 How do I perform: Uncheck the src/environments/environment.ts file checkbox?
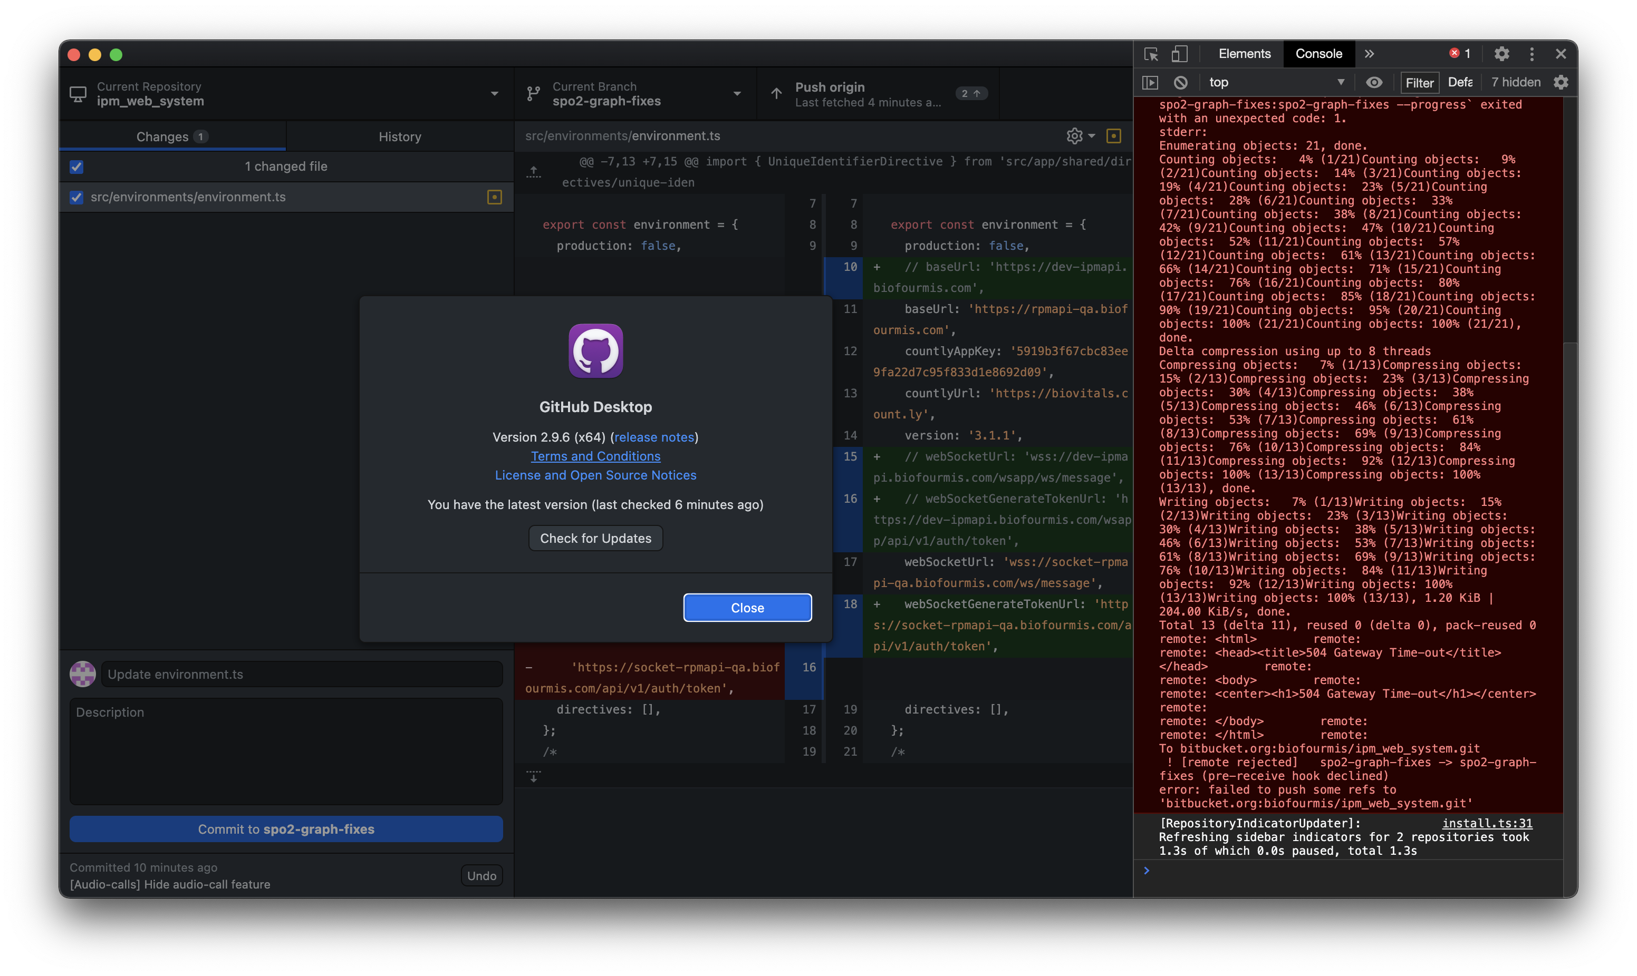tap(76, 197)
